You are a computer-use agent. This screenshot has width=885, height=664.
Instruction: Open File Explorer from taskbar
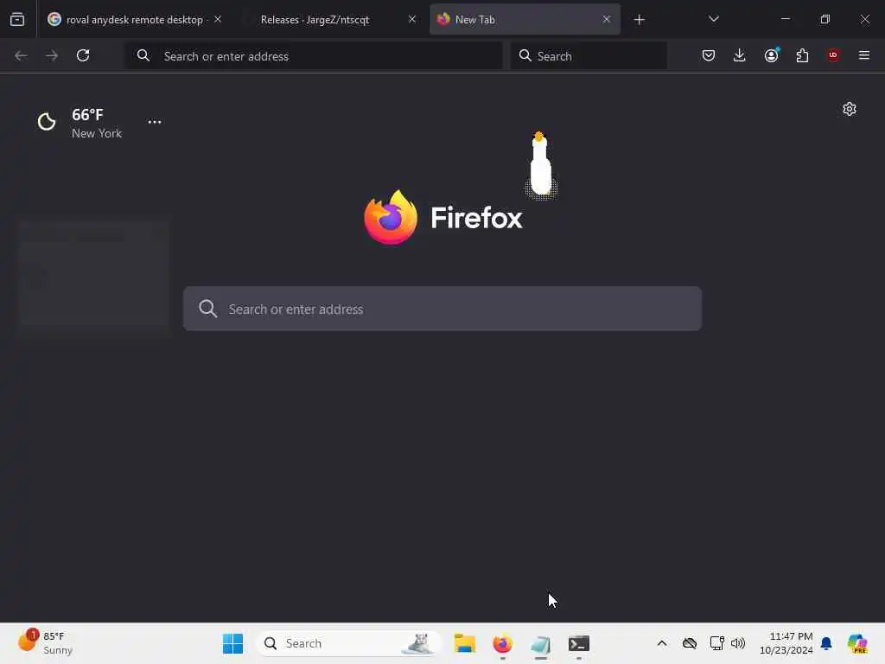pos(464,643)
